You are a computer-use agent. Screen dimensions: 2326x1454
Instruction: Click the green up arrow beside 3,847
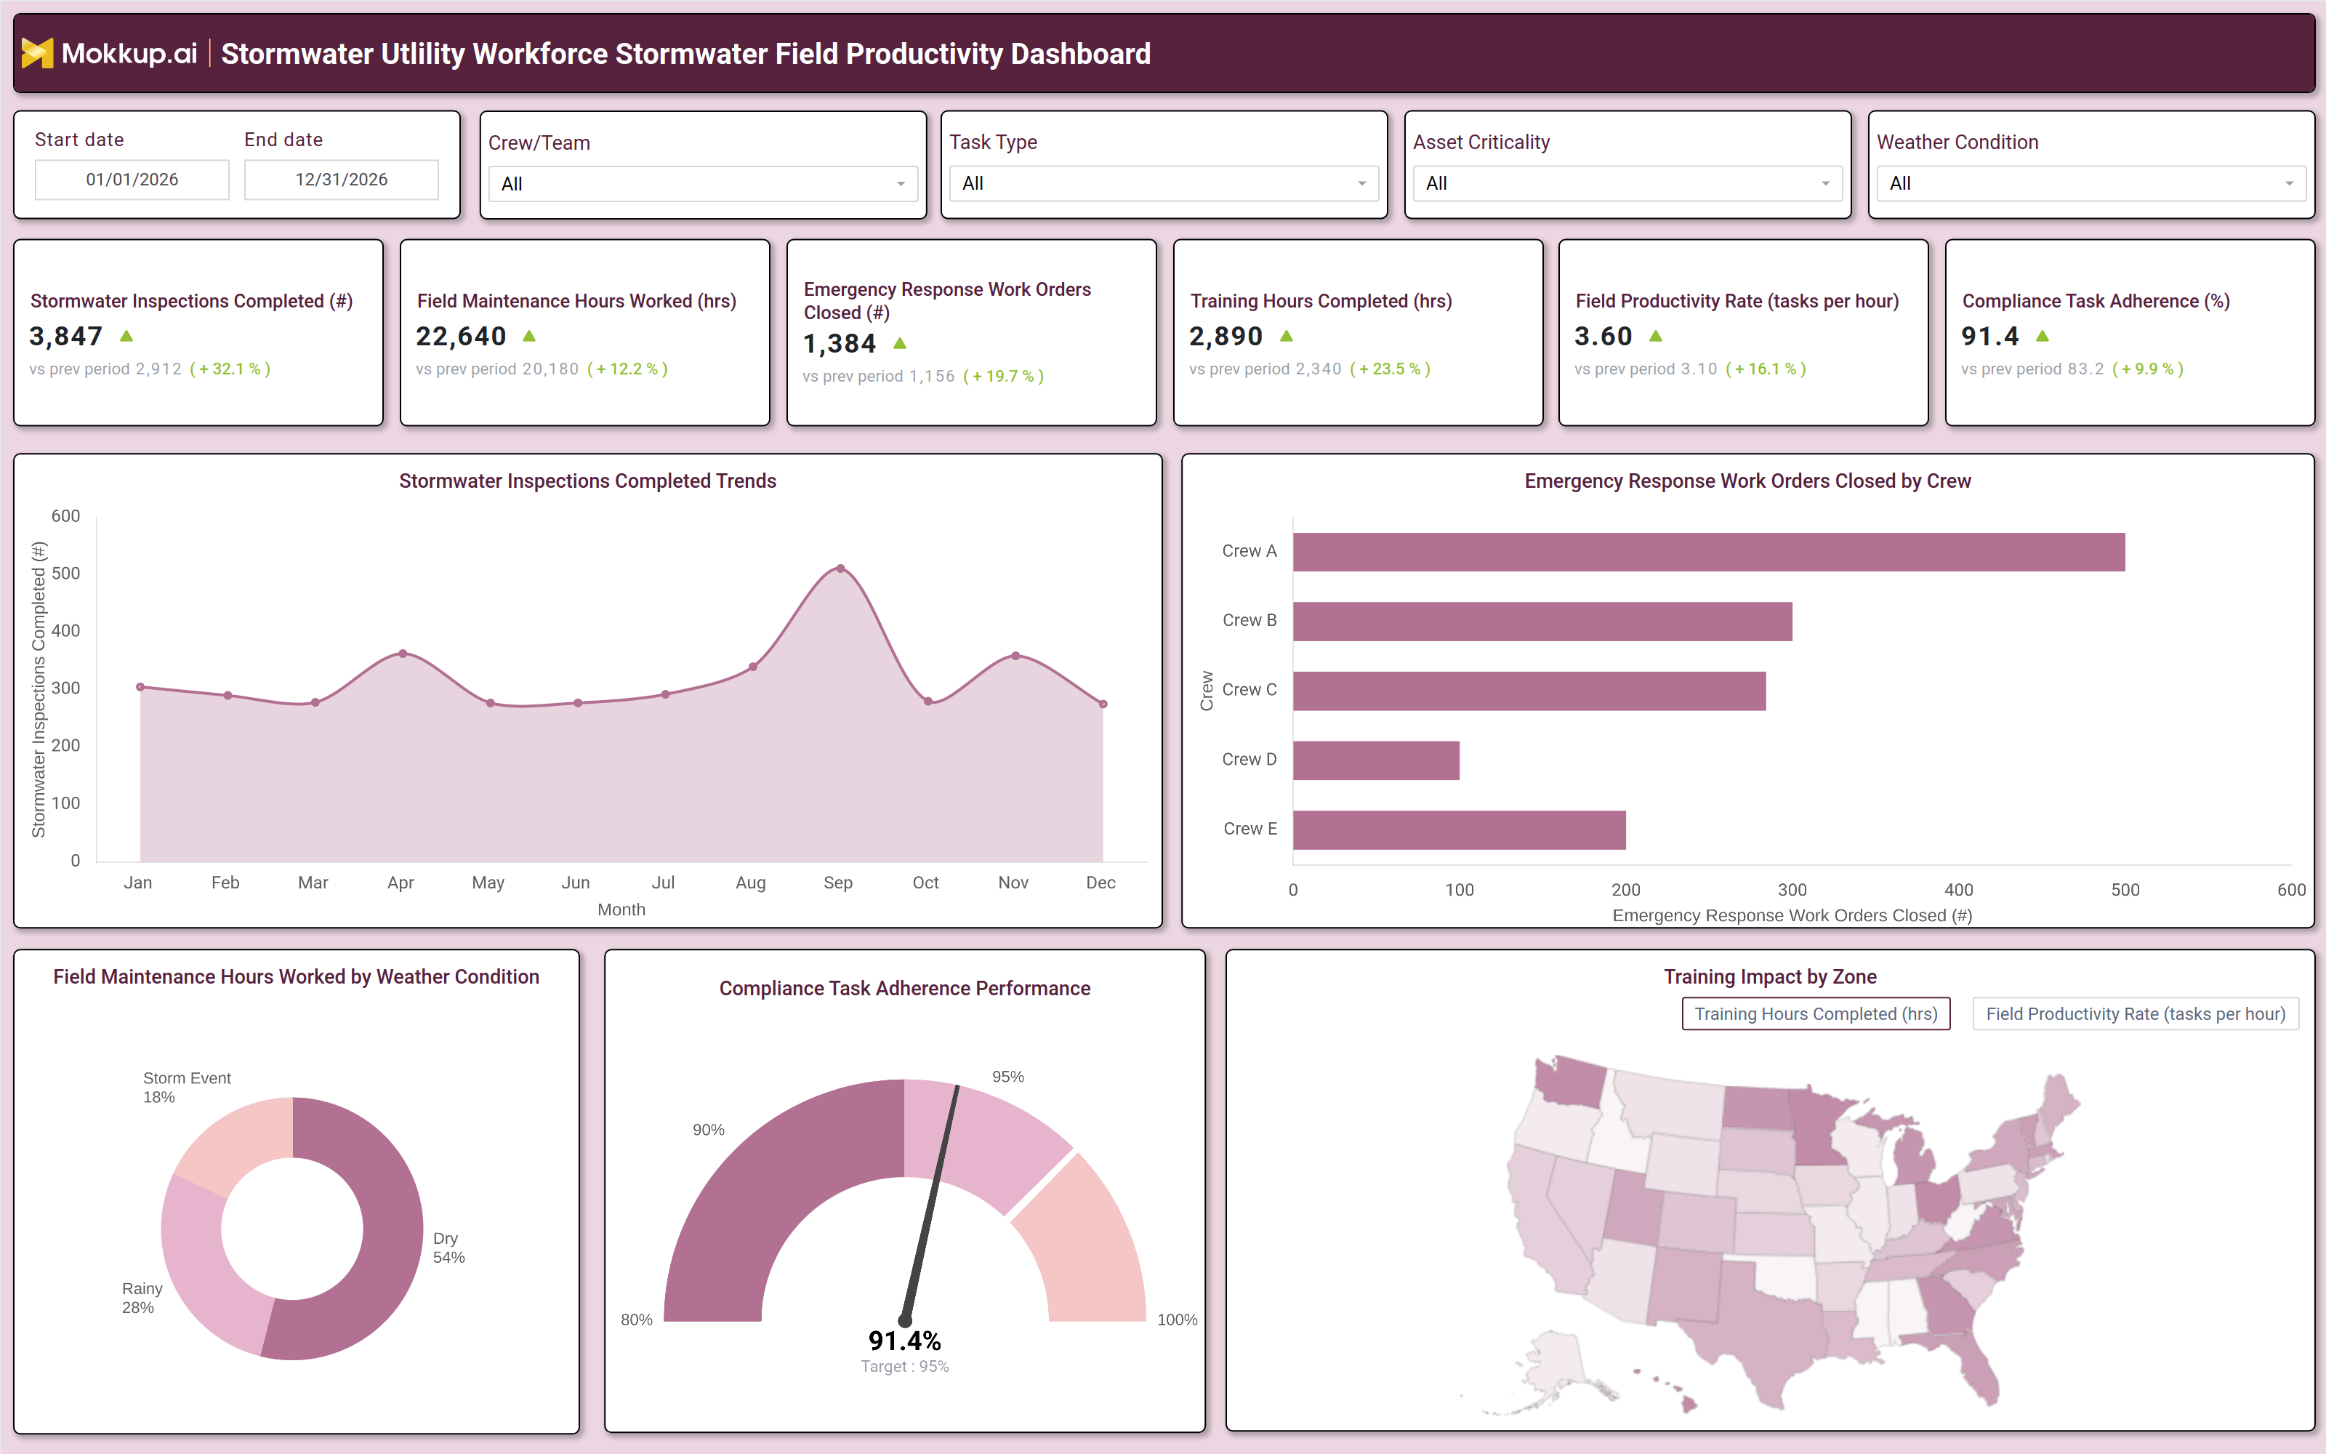point(126,336)
